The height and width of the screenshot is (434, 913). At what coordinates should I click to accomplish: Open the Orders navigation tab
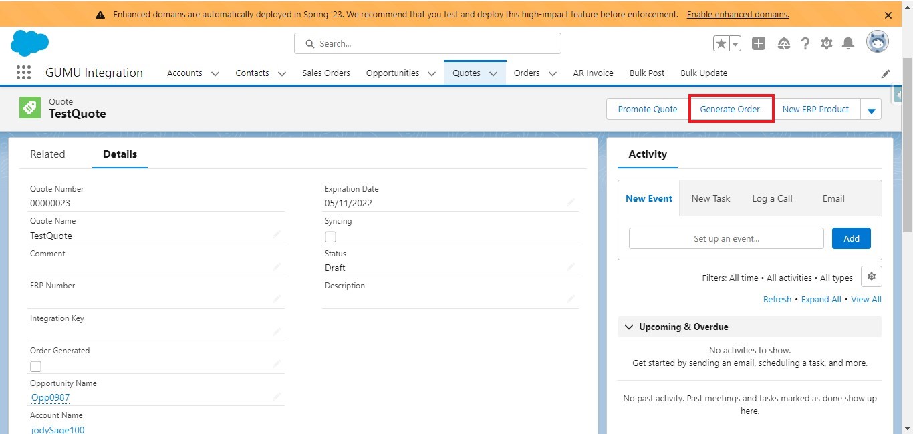[x=527, y=73]
